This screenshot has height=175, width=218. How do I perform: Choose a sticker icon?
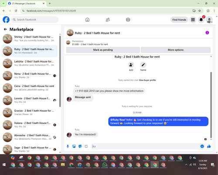click(80, 146)
